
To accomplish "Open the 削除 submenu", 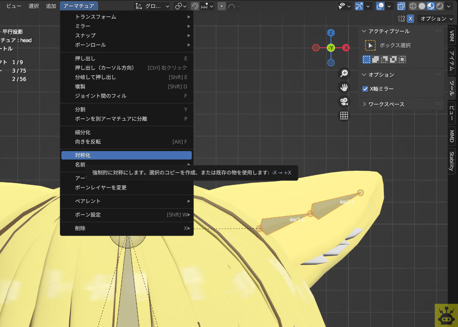I will (127, 228).
